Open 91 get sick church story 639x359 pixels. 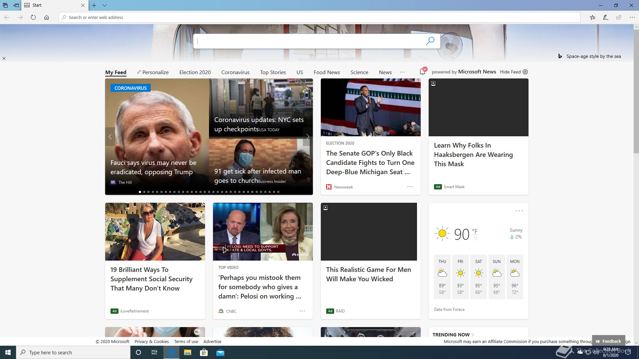pyautogui.click(x=258, y=176)
